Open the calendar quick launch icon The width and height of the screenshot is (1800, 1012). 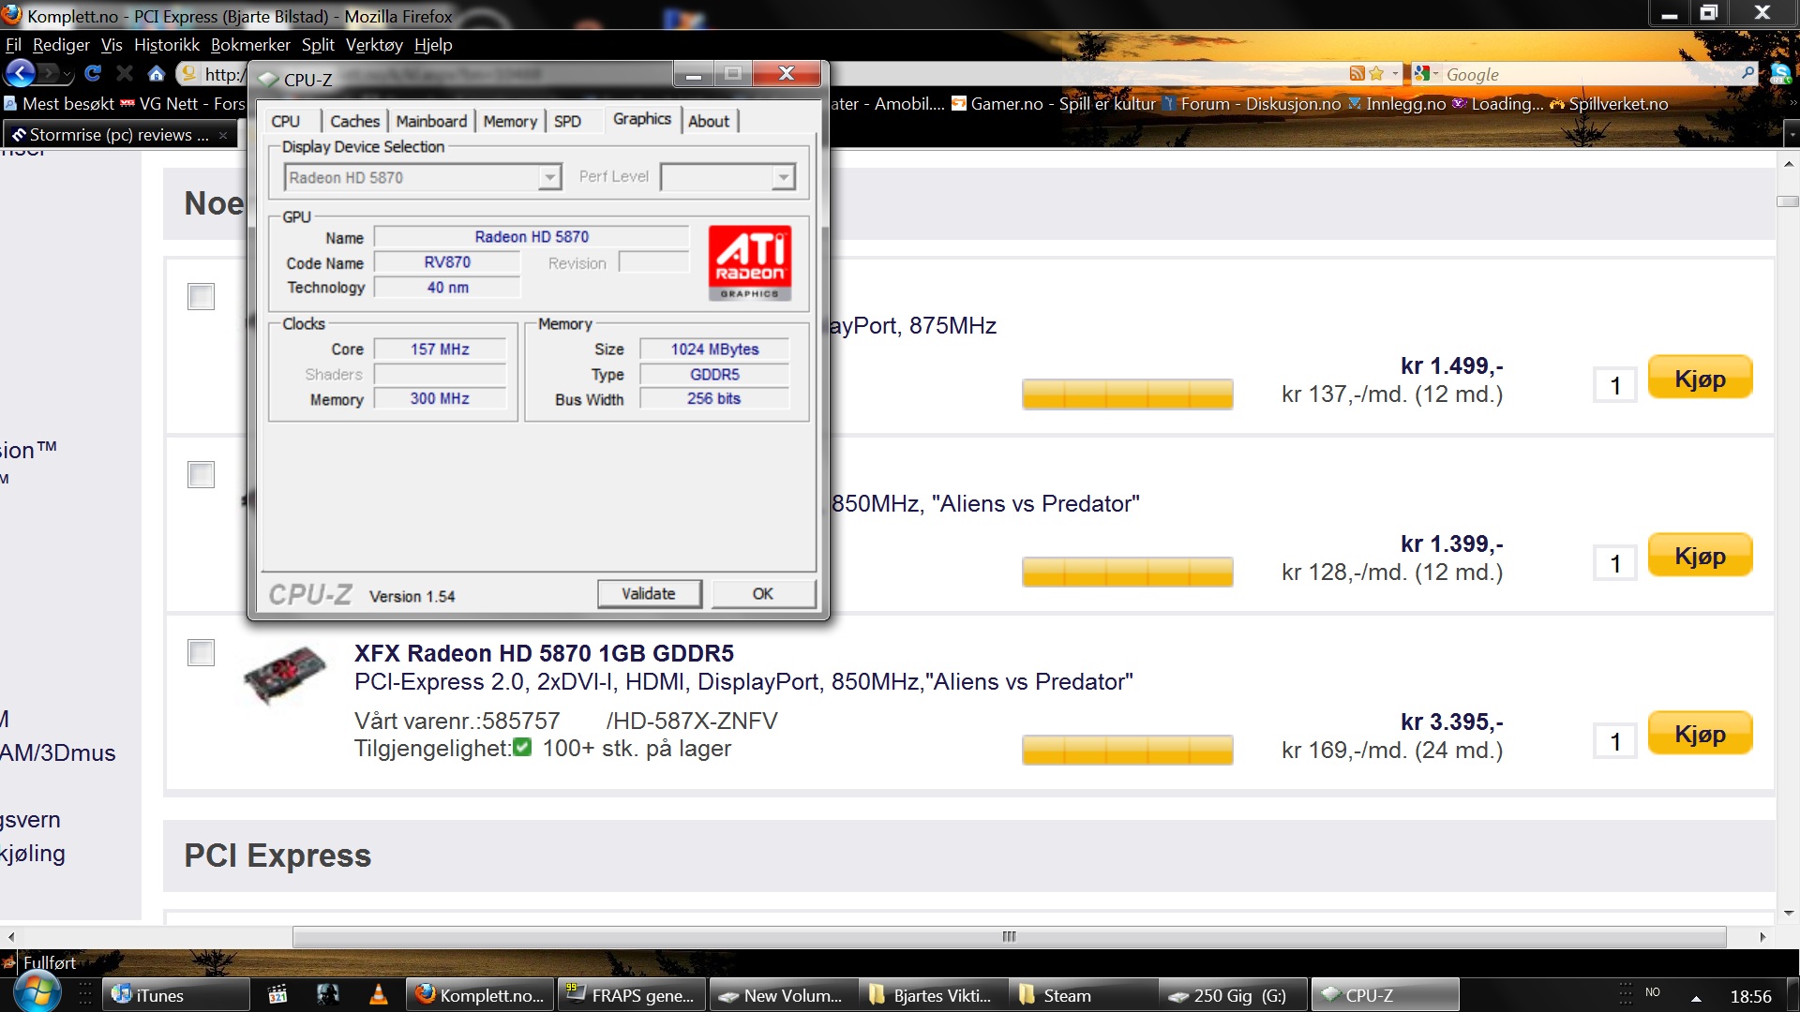pos(277,995)
